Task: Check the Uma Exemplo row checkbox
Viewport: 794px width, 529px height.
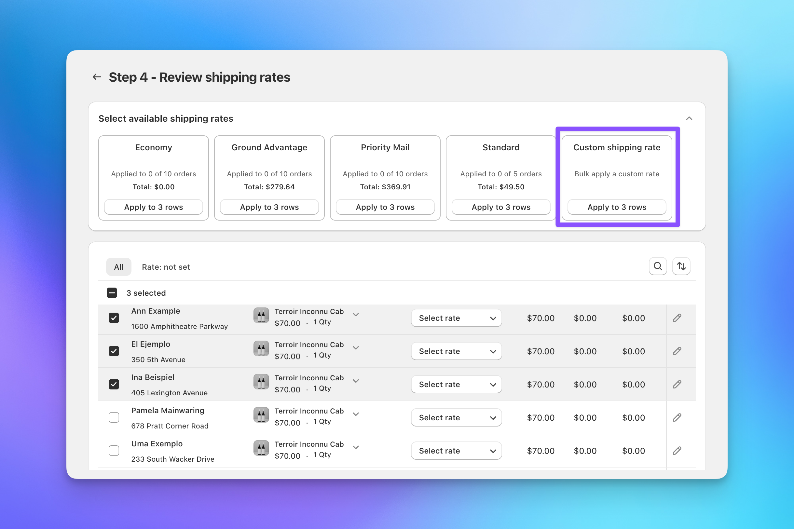Action: point(114,450)
